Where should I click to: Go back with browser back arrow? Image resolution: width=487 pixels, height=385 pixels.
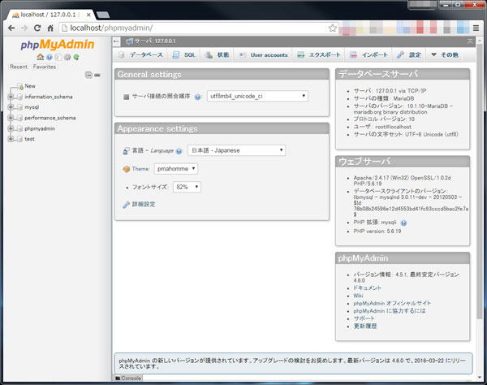point(11,28)
